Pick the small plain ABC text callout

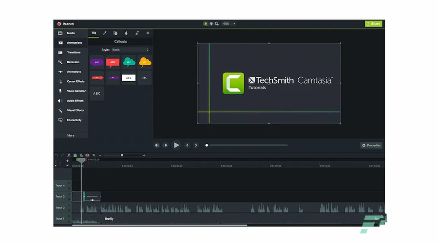[x=145, y=78]
